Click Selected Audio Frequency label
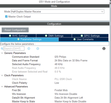This screenshot has height=103, width=111. (x=26, y=64)
